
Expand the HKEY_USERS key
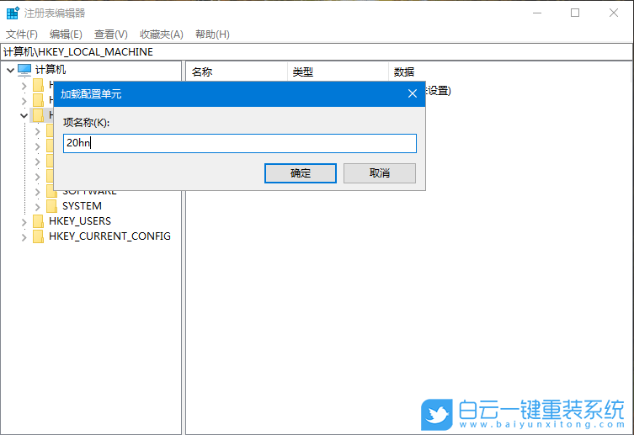24,222
